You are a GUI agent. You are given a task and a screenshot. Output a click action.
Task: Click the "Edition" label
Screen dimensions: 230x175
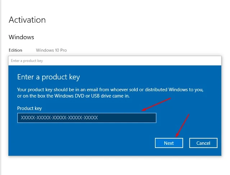pos(15,50)
